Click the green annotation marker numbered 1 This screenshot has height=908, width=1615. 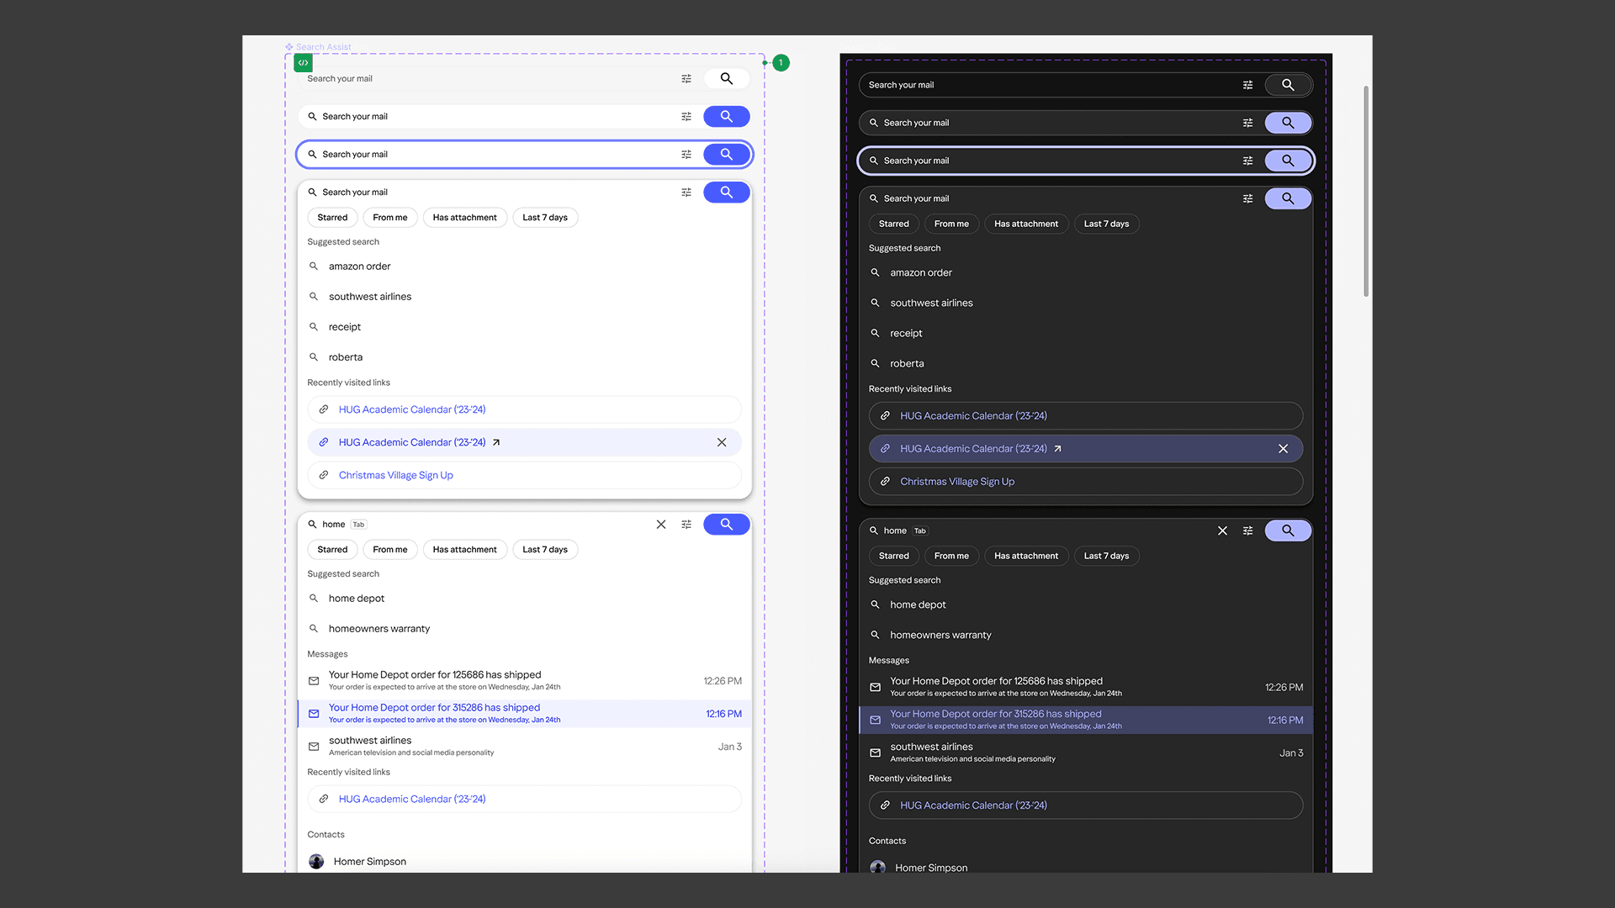781,63
